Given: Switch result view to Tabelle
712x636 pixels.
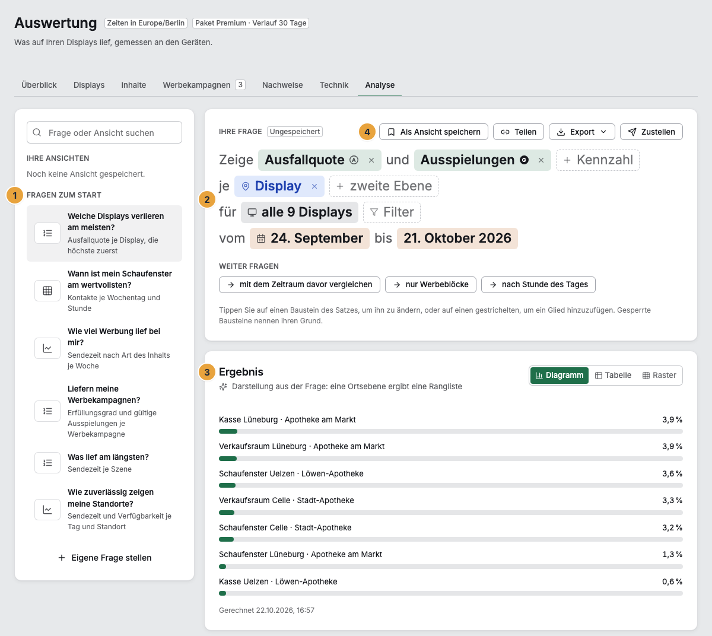Looking at the screenshot, I should pos(613,376).
